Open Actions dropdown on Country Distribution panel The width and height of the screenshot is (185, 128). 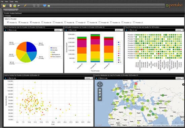coord(180,78)
